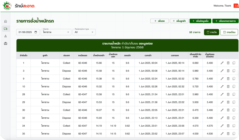
Task: Switch to รายเดือน monthly view
Action: tap(229, 32)
